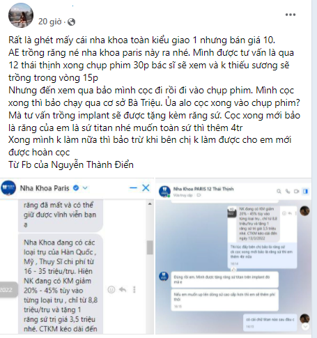Open the post author's profile picture
317x338 pixels.
pos(21,15)
